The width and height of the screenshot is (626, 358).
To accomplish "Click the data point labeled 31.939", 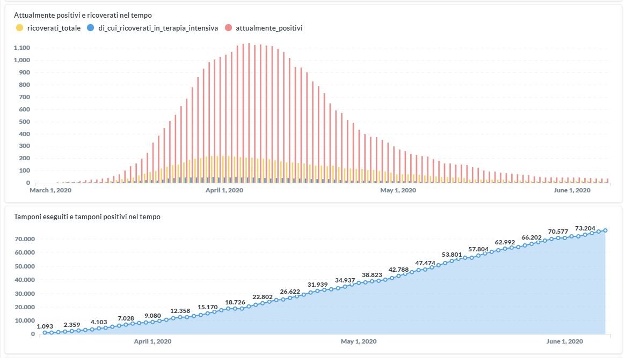I will point(318,291).
